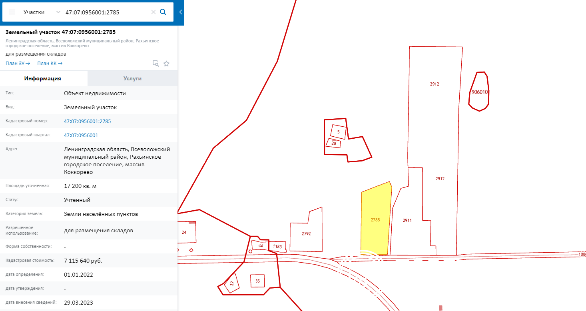The width and height of the screenshot is (586, 311).
Task: Open the План КК link
Action: (50, 64)
